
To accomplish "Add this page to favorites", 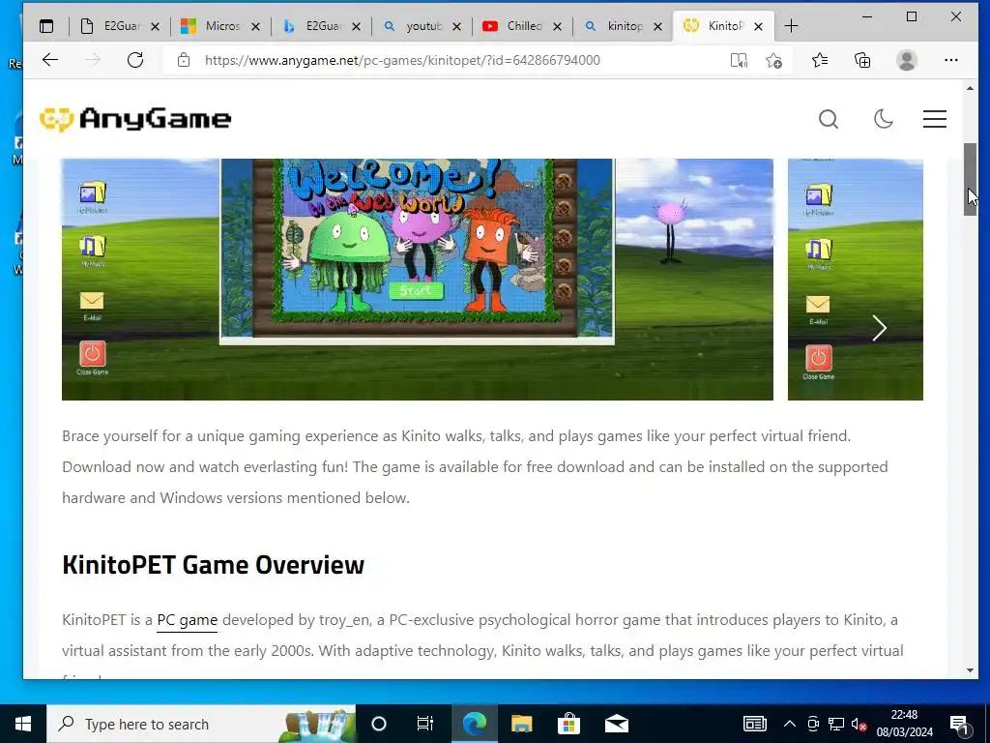I will 774,60.
